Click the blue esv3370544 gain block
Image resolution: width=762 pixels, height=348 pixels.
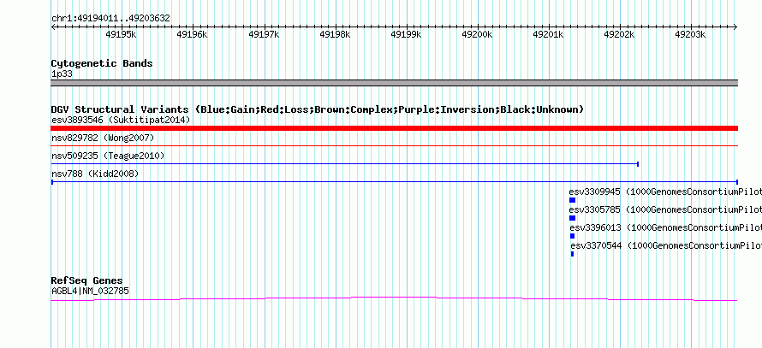pyautogui.click(x=573, y=254)
